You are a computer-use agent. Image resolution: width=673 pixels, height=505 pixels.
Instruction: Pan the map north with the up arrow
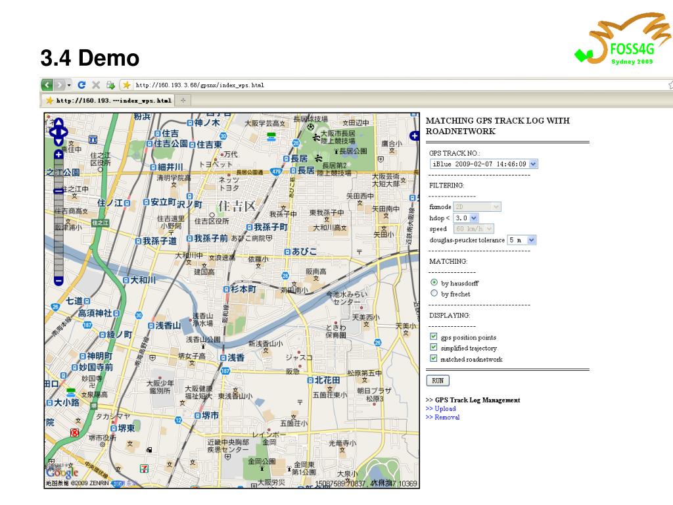58,122
